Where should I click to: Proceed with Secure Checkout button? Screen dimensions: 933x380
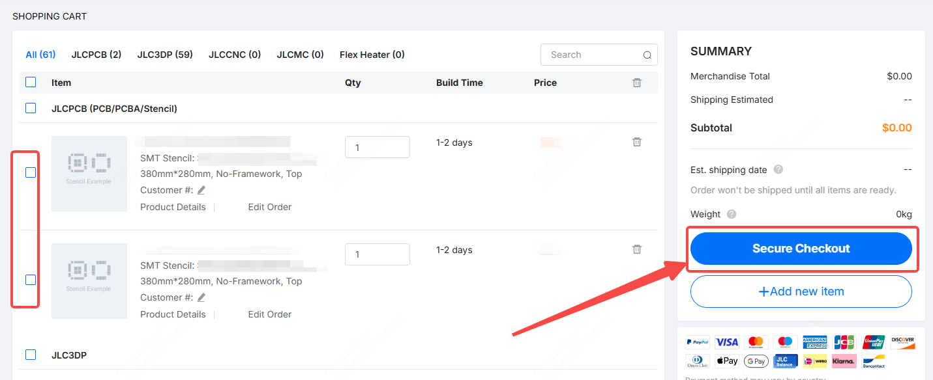(801, 249)
